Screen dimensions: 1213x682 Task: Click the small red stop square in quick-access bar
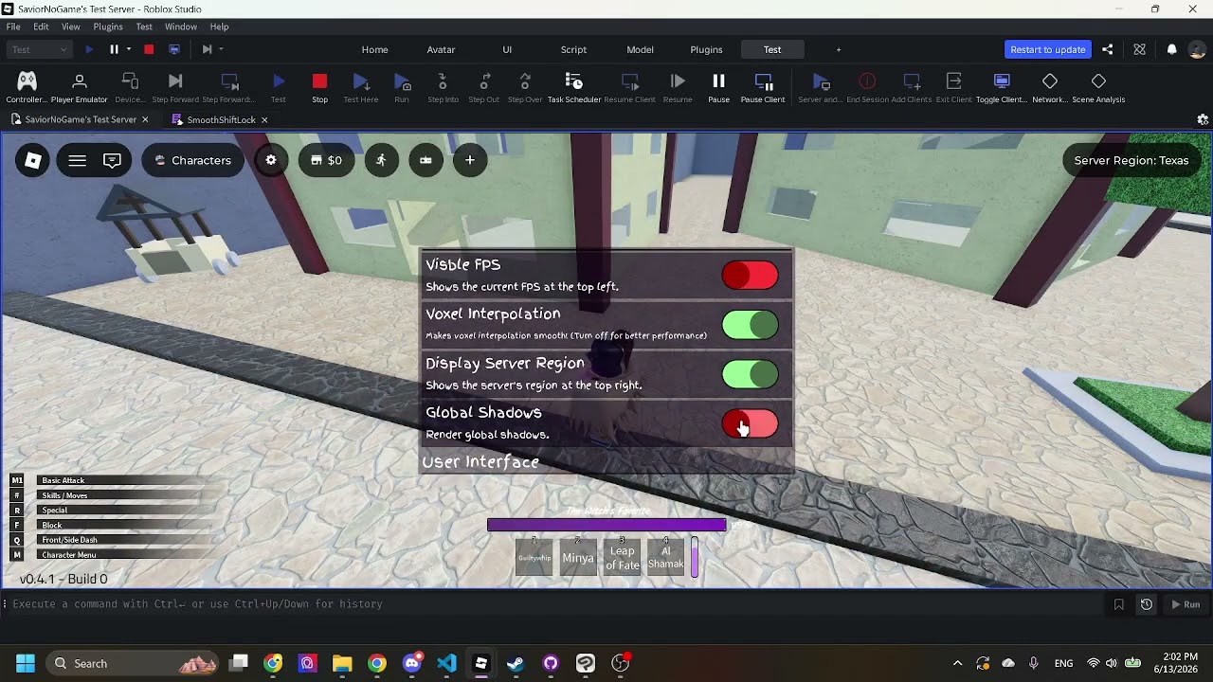pos(149,49)
